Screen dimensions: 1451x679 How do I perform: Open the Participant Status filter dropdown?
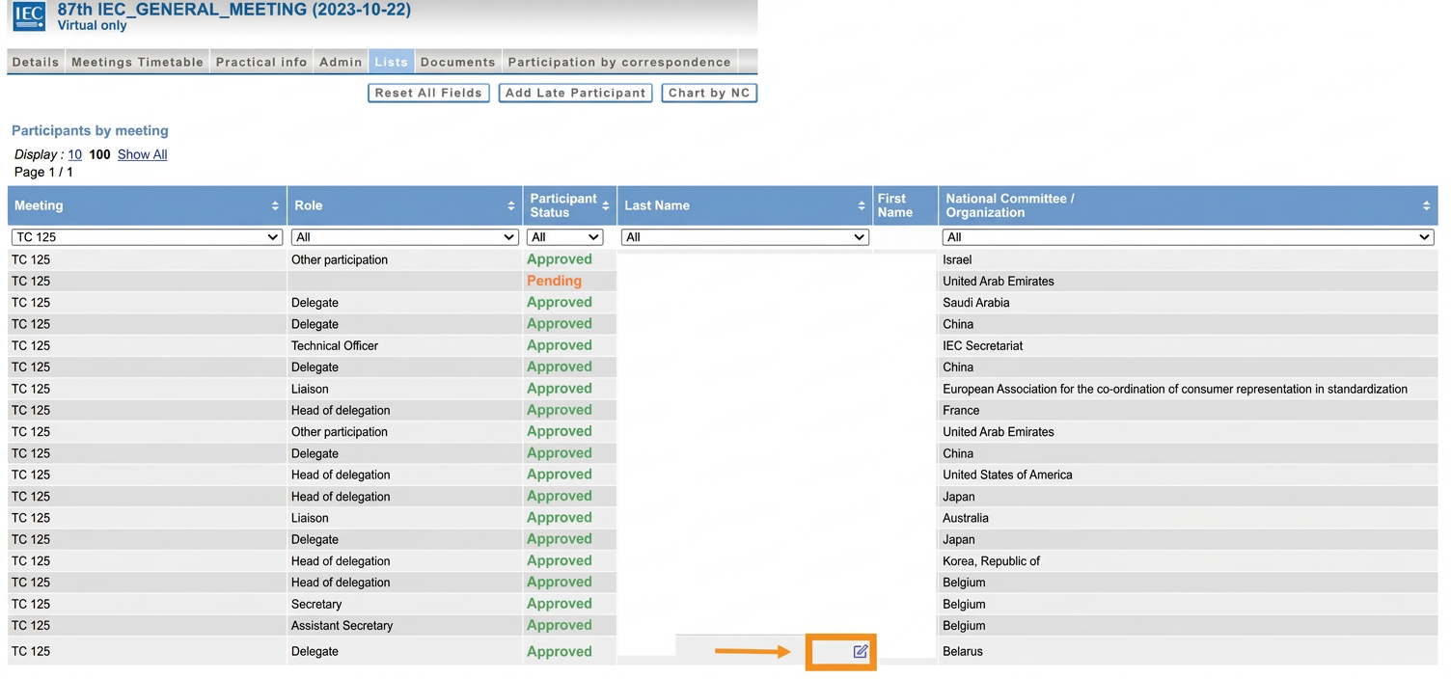point(565,237)
